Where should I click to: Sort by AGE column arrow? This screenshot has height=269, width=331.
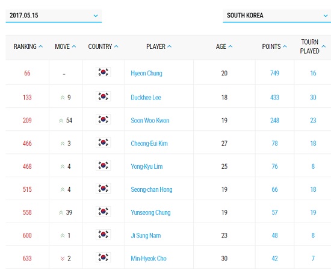pos(230,46)
